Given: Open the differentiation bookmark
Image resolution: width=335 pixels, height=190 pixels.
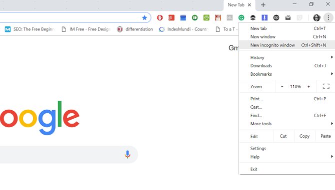Looking at the screenshot, I should 135,29.
